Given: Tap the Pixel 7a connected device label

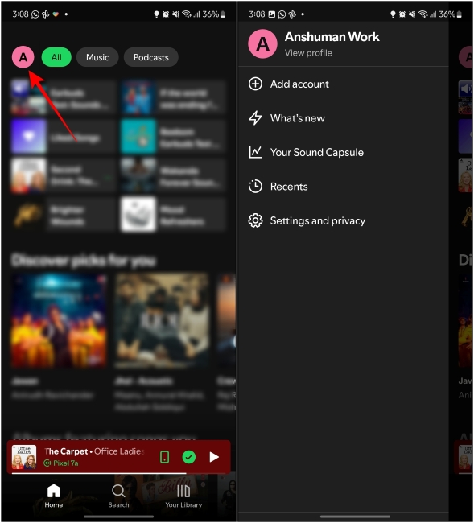Looking at the screenshot, I should tap(61, 463).
